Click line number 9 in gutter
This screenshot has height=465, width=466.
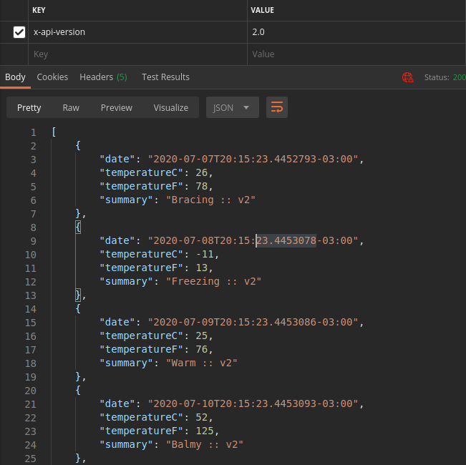33,241
